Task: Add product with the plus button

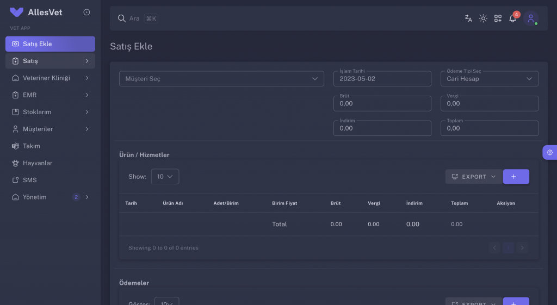Action: point(516,177)
